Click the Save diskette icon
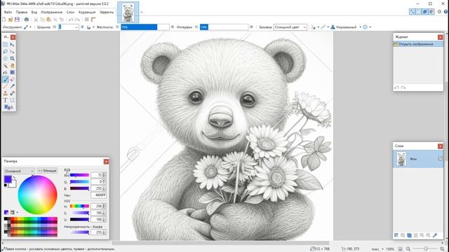This screenshot has height=252, width=449. click(17, 20)
